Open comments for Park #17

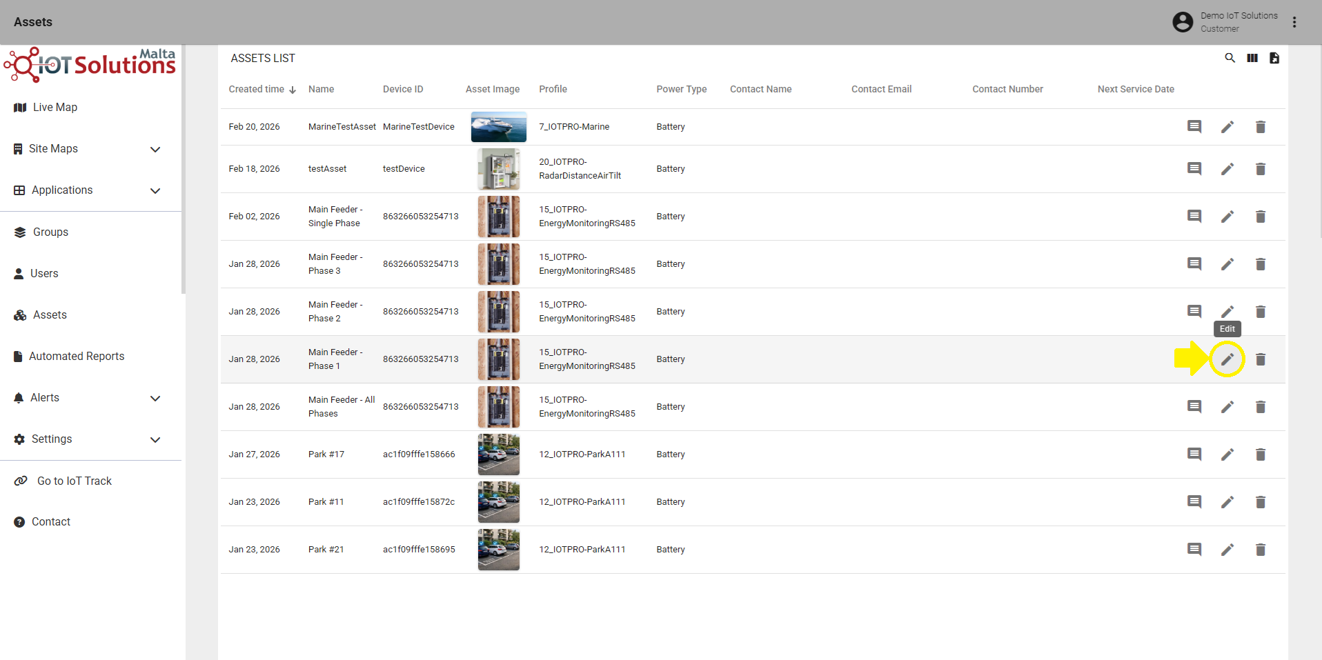[1194, 454]
